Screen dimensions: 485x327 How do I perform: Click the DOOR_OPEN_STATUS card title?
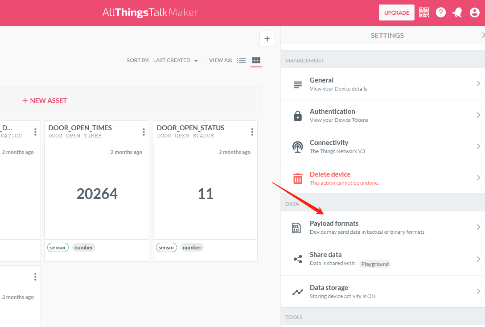point(190,128)
